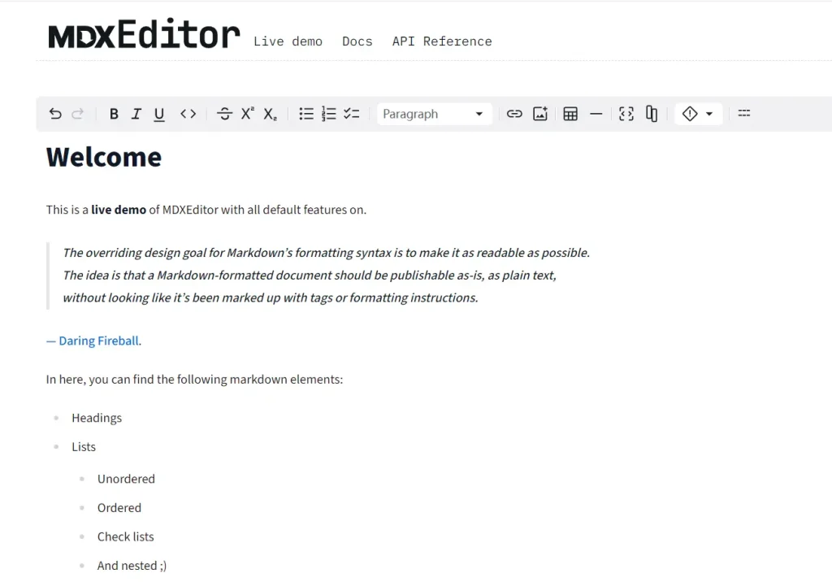The image size is (832, 582).
Task: Undo the last change
Action: [x=54, y=114]
